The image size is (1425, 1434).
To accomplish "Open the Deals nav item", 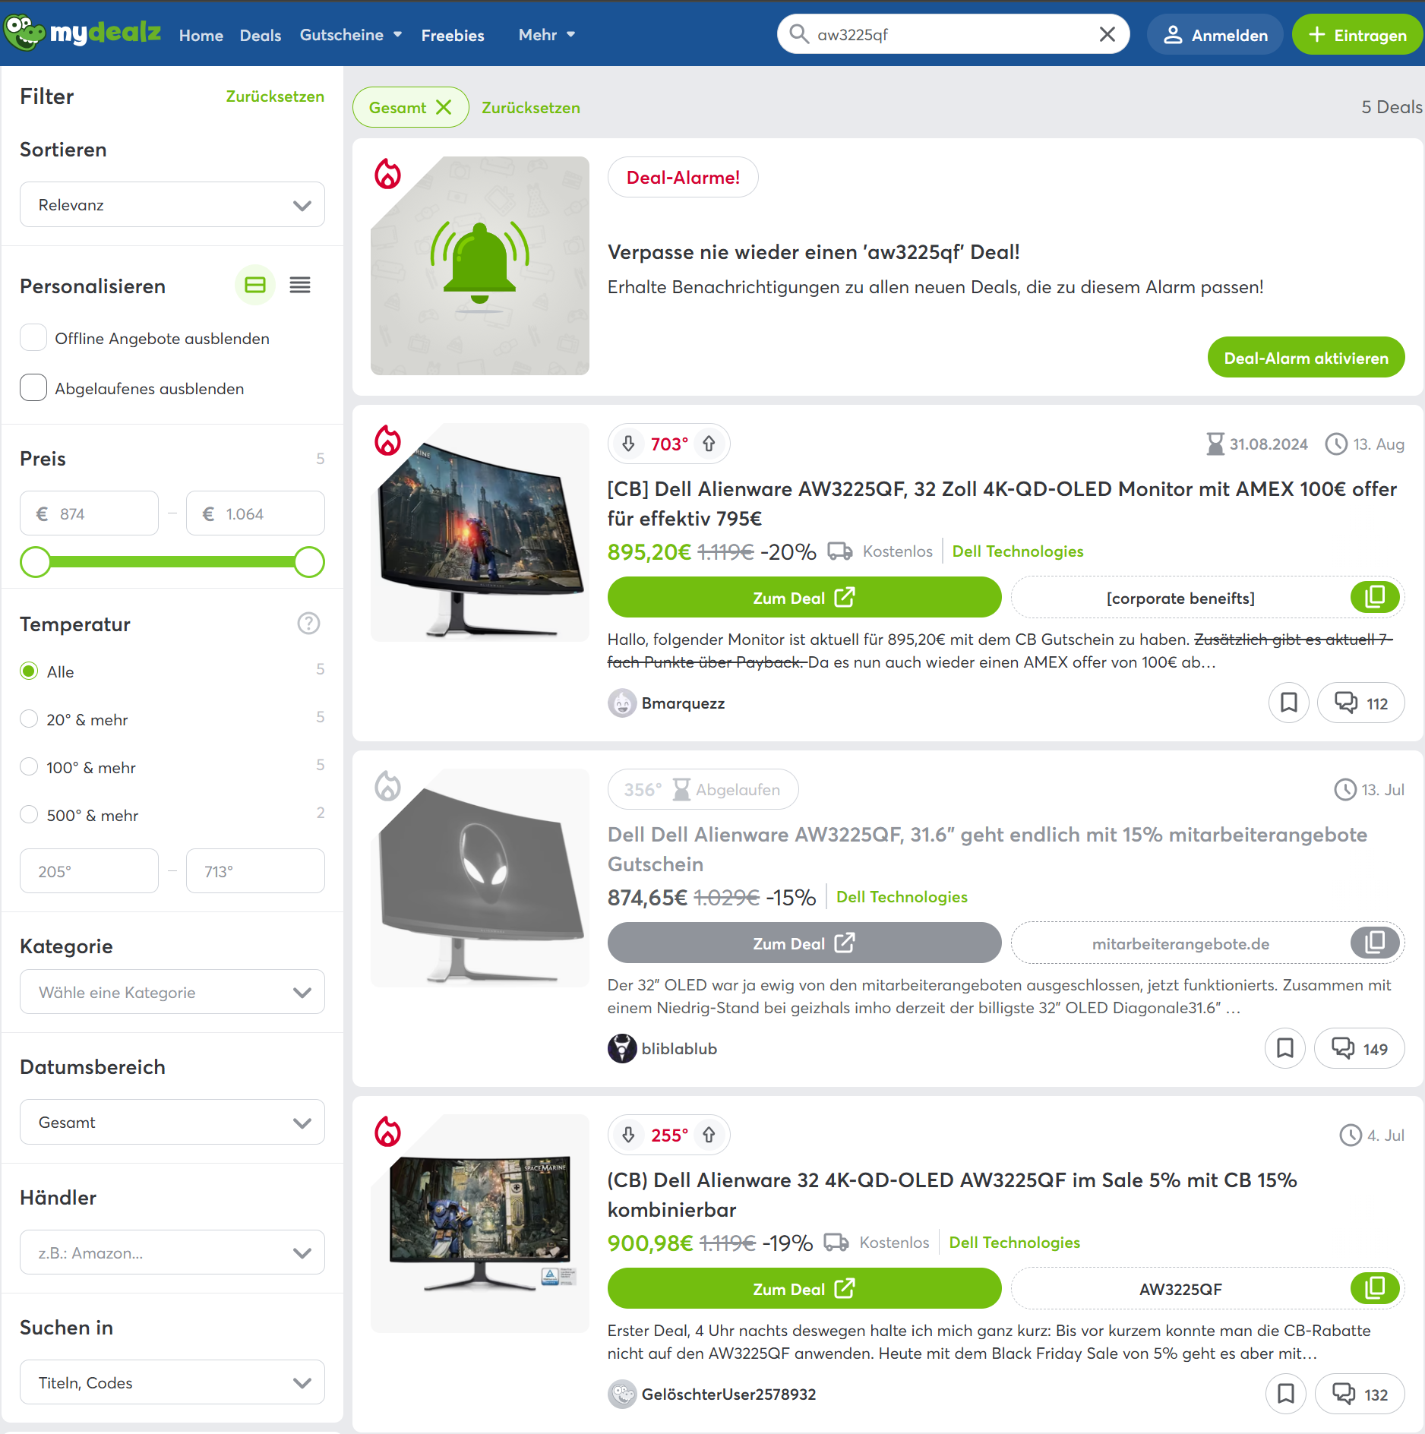I will tap(261, 36).
